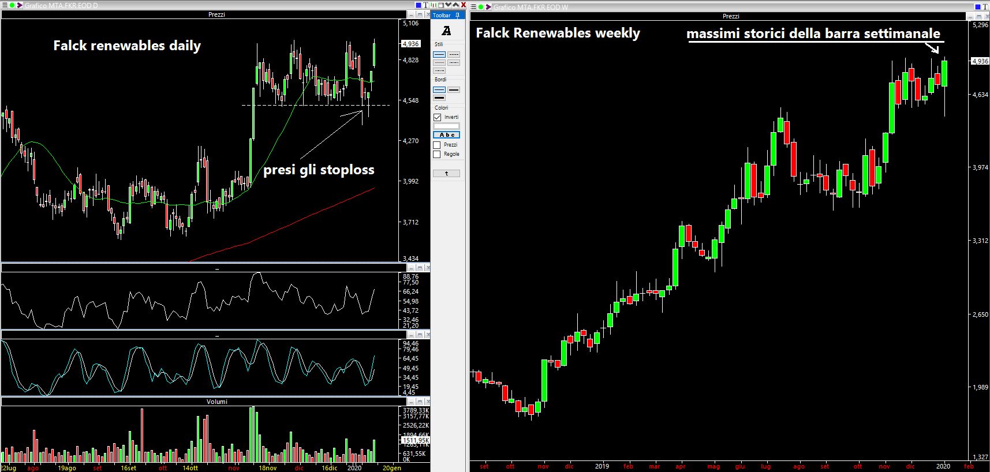The height and width of the screenshot is (472, 990).
Task: Enable the Prezzi checkbox in the Toolbar
Action: 437,145
